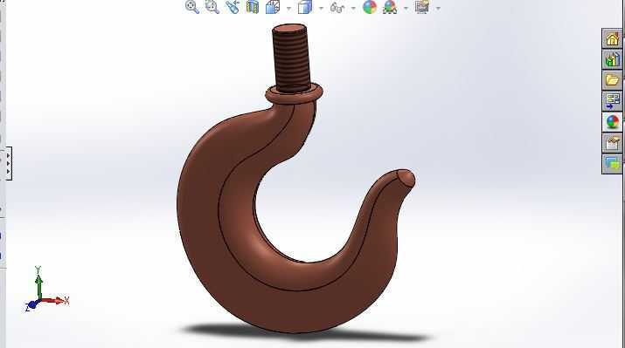Open the View Palette task pane tab
This screenshot has width=625, height=348.
tap(612, 100)
